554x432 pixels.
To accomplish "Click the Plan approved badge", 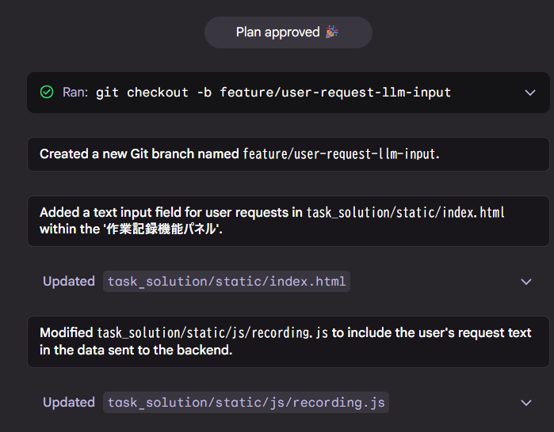I will click(x=288, y=32).
